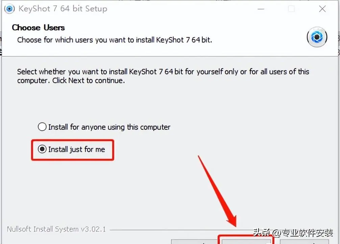This screenshot has height=244, width=340.
Task: Close the KeyShot 7 Setup window
Action: coord(322,9)
